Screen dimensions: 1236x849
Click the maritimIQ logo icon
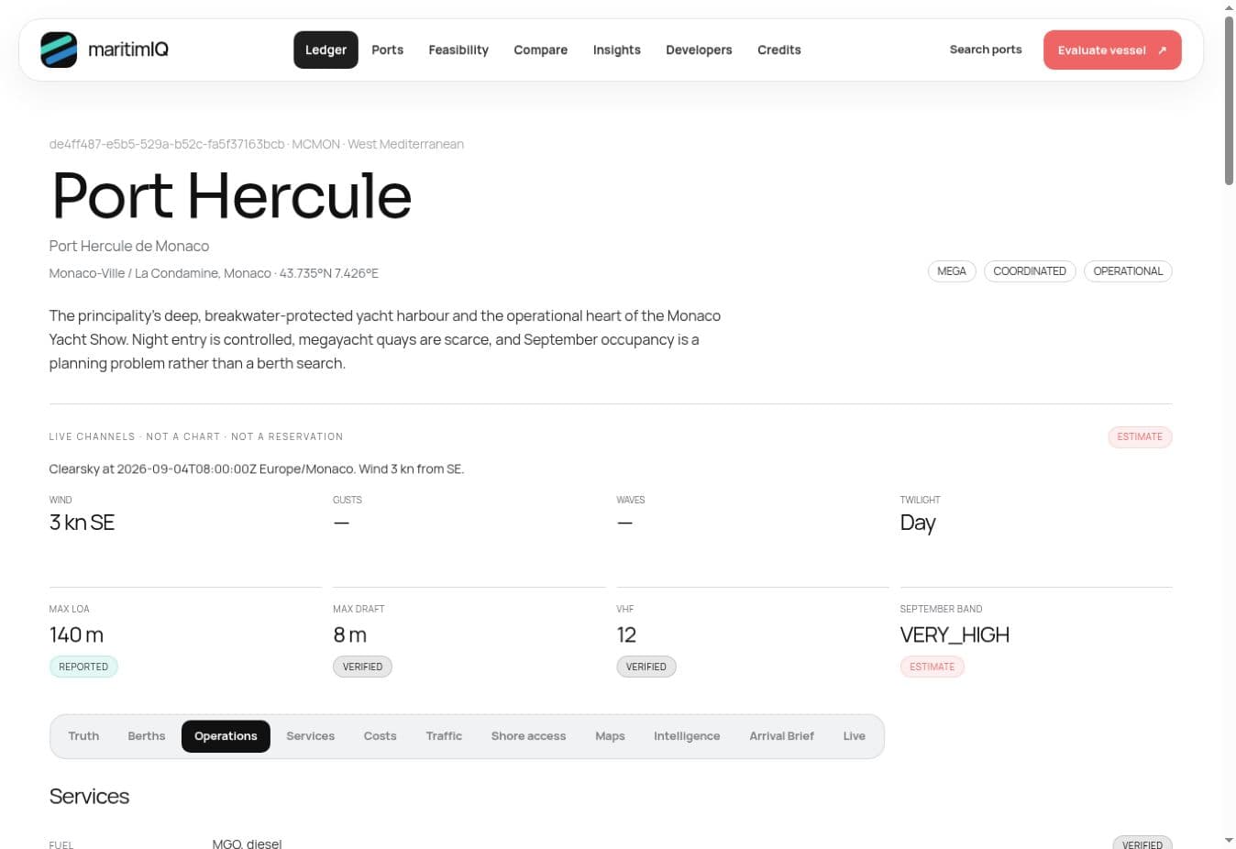click(x=59, y=50)
